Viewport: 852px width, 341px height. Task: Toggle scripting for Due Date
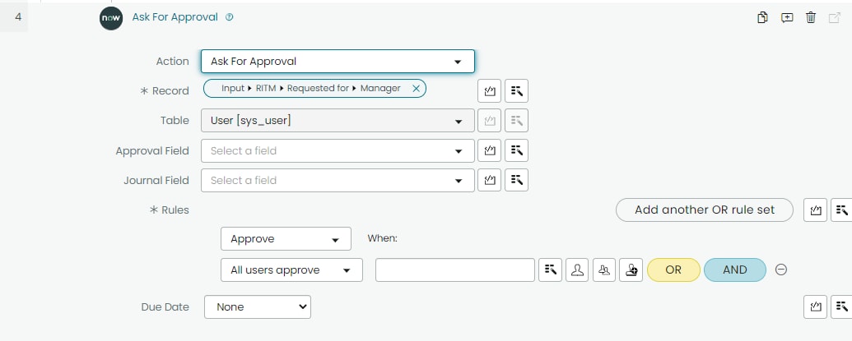[x=815, y=306]
